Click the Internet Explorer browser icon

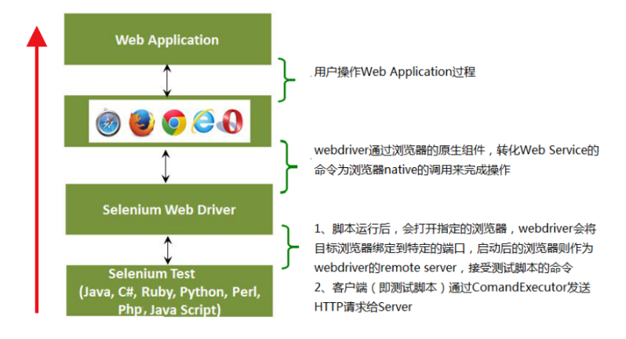[203, 122]
